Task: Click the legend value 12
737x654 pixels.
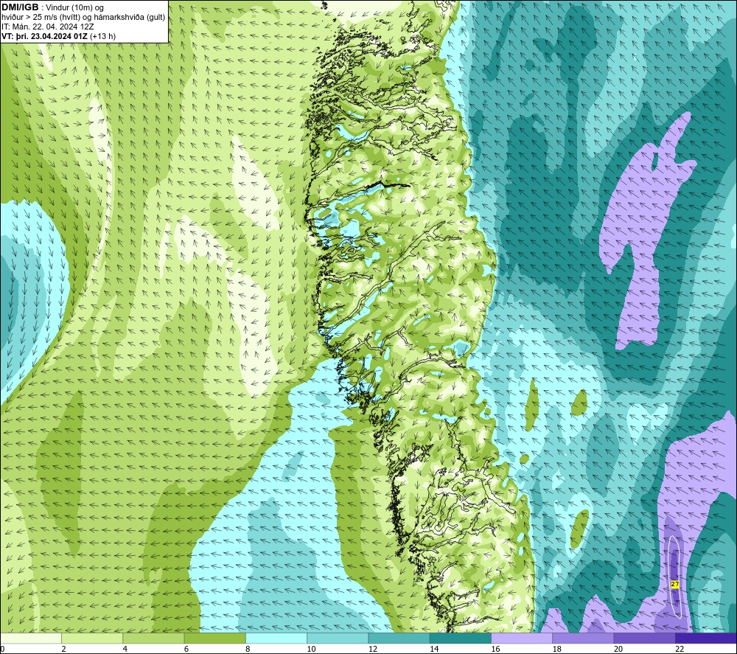Action: 373,650
